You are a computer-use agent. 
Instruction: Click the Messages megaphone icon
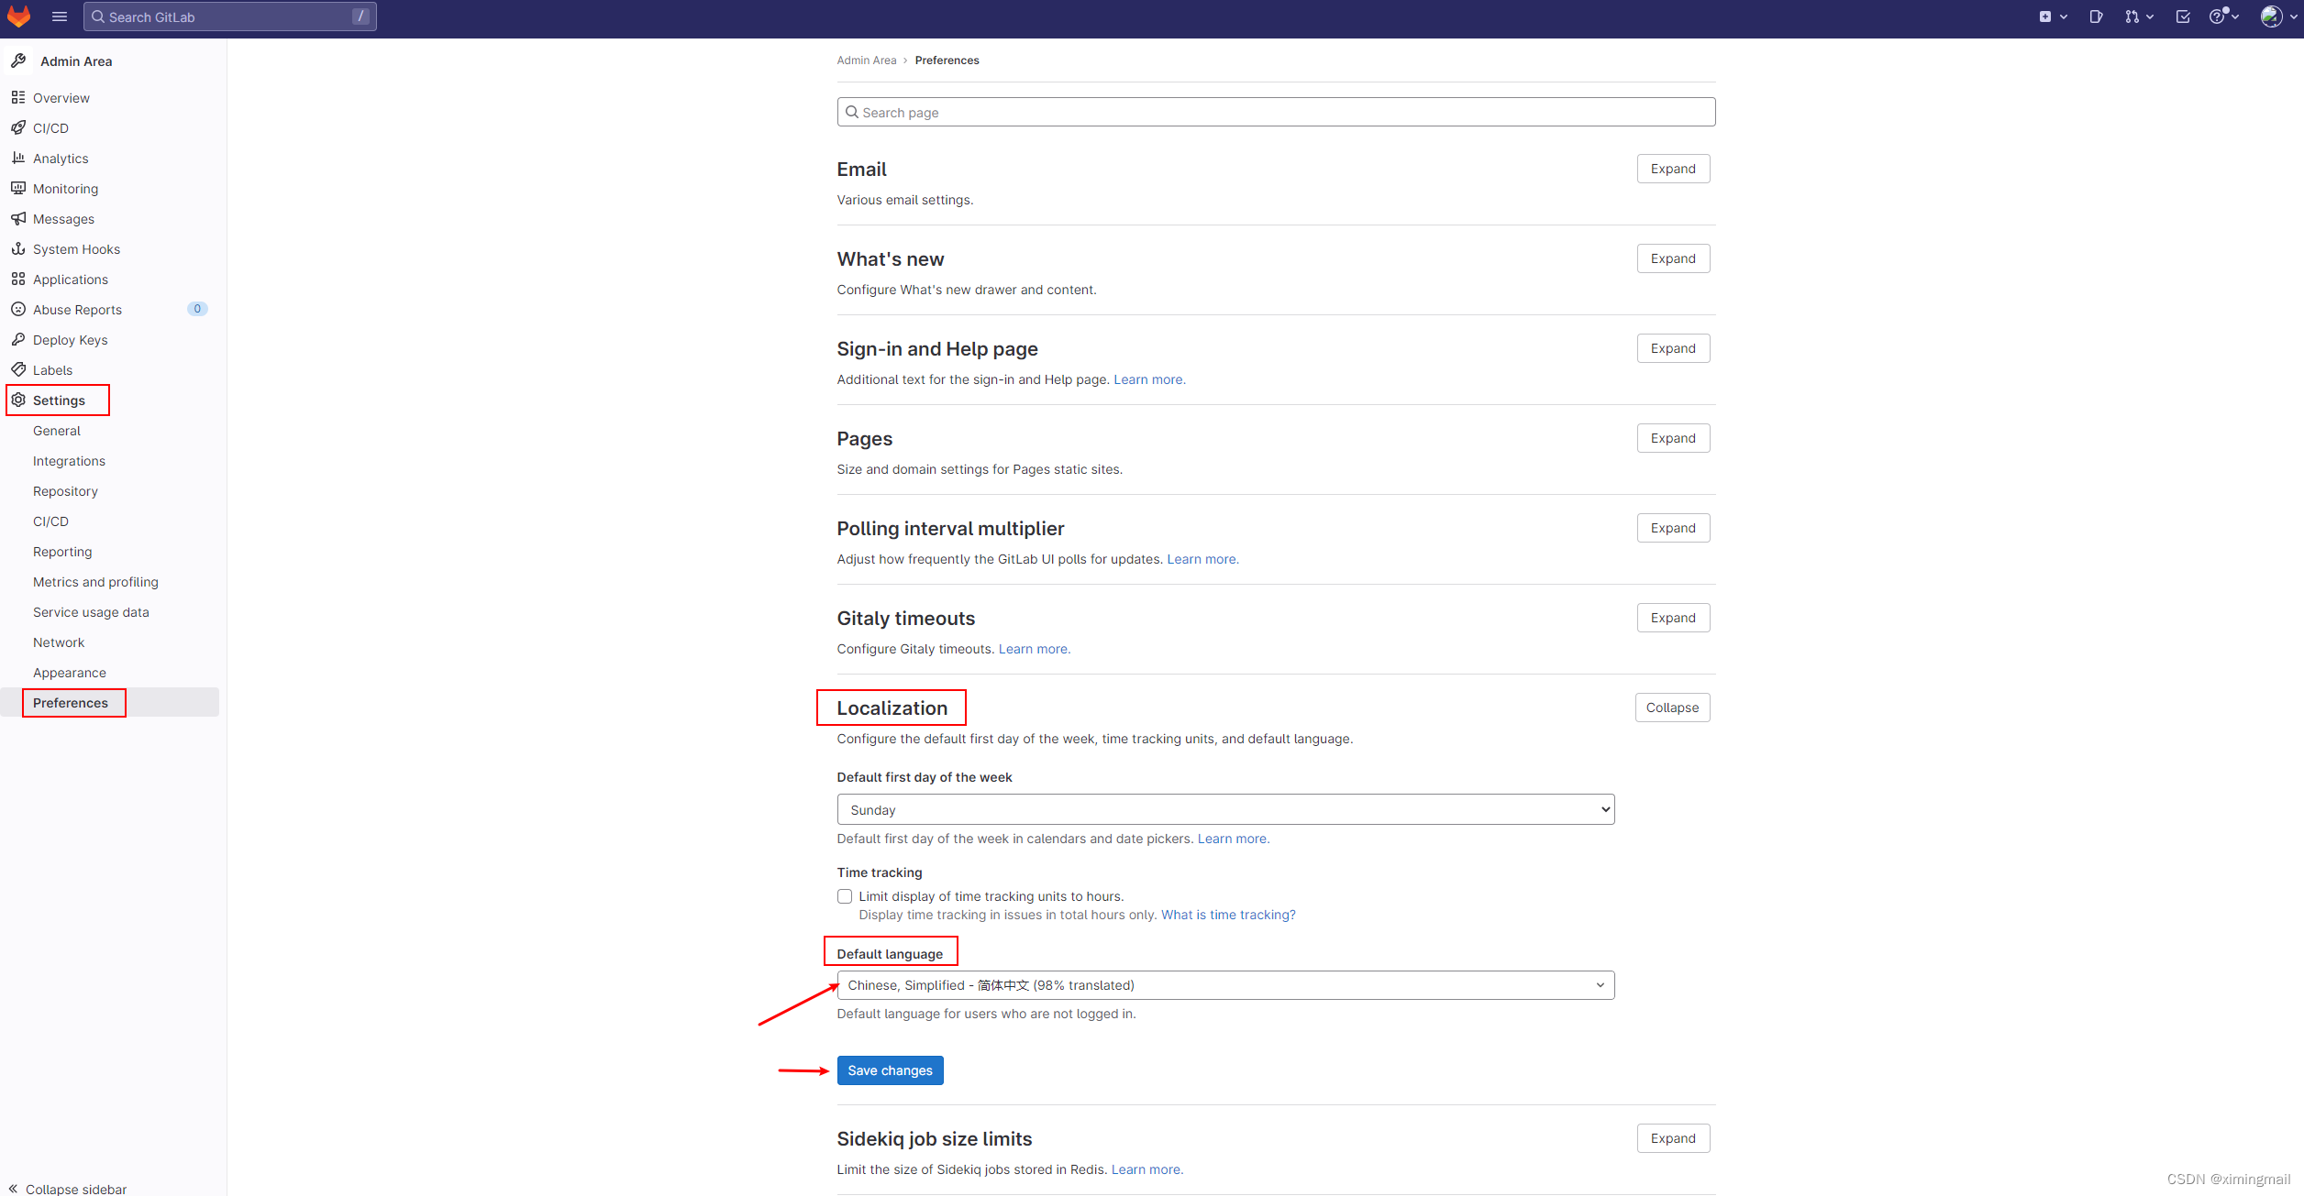point(18,218)
